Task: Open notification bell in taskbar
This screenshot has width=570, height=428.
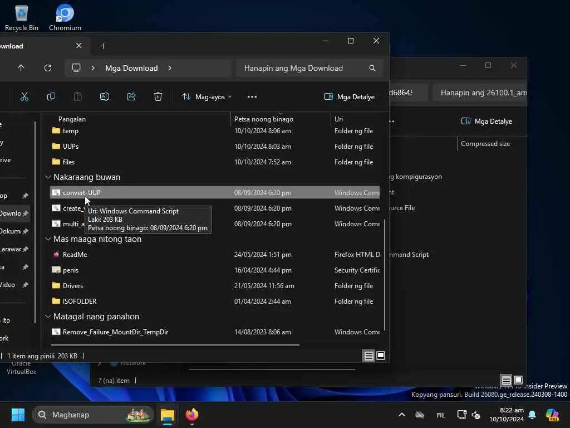Action: coord(532,415)
